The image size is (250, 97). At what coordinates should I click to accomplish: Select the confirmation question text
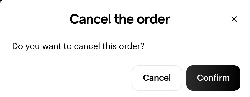point(78,46)
